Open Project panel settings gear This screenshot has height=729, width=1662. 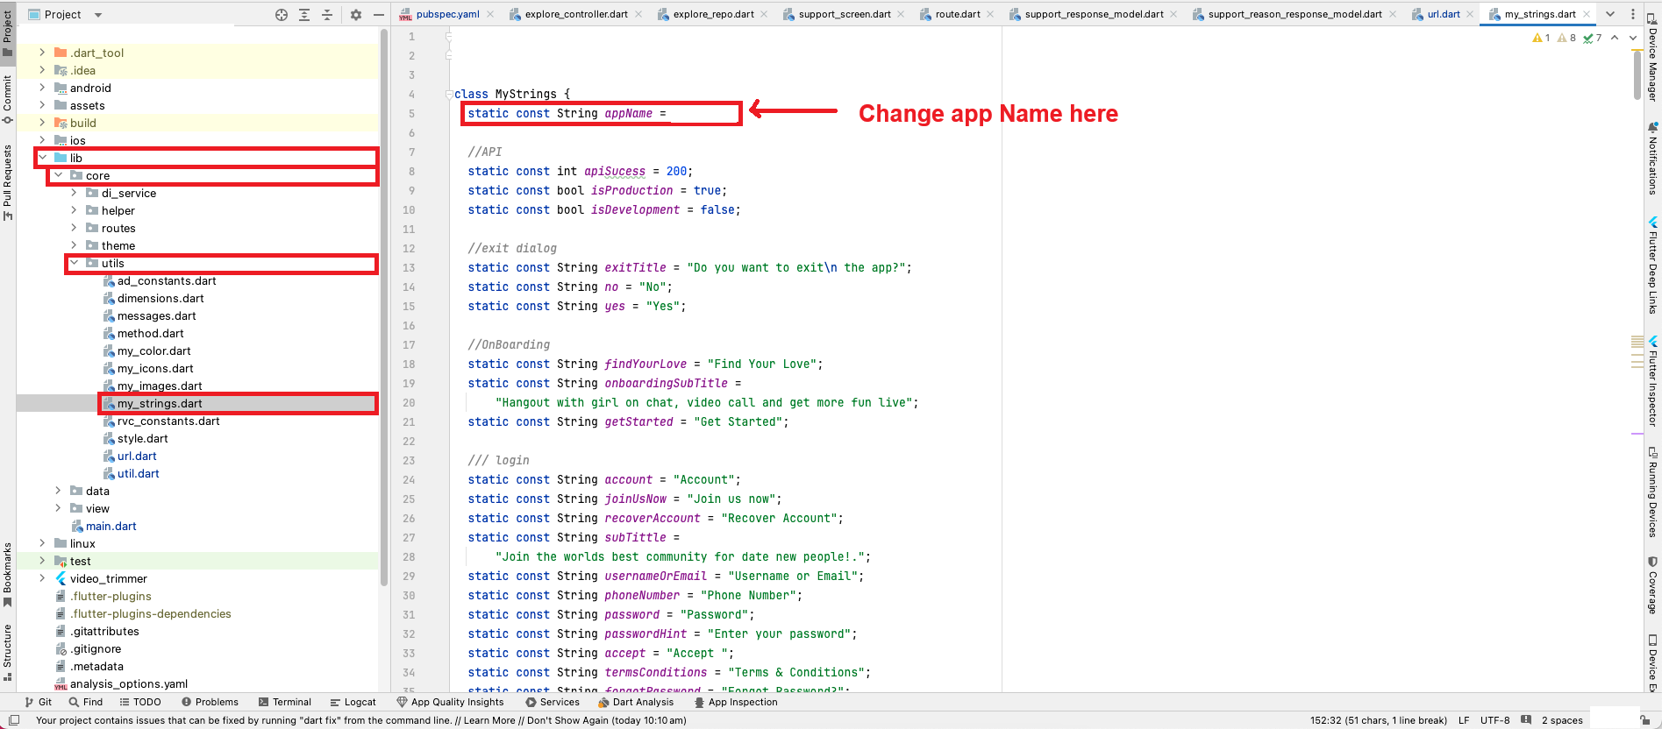(x=356, y=15)
